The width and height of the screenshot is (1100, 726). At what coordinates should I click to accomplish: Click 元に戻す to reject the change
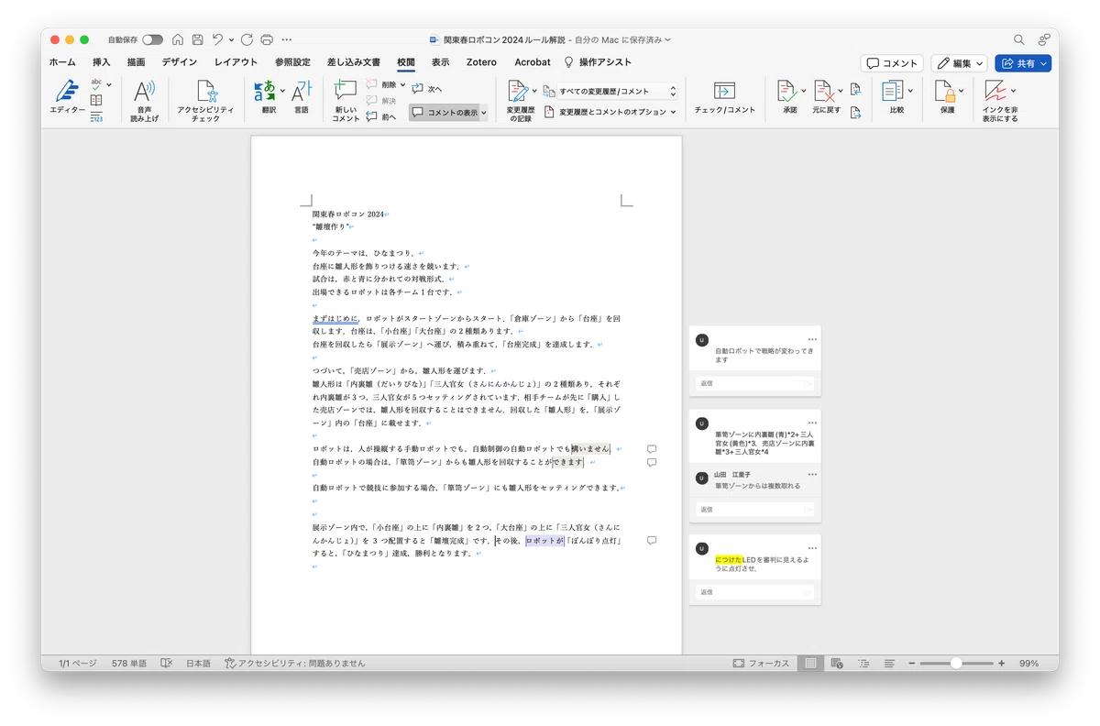[x=826, y=97]
